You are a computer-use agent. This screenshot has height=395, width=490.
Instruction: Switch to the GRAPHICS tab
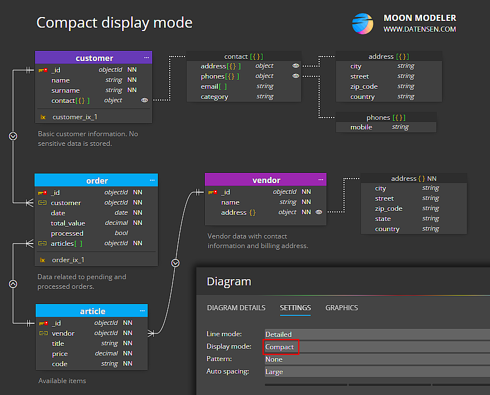coord(342,308)
